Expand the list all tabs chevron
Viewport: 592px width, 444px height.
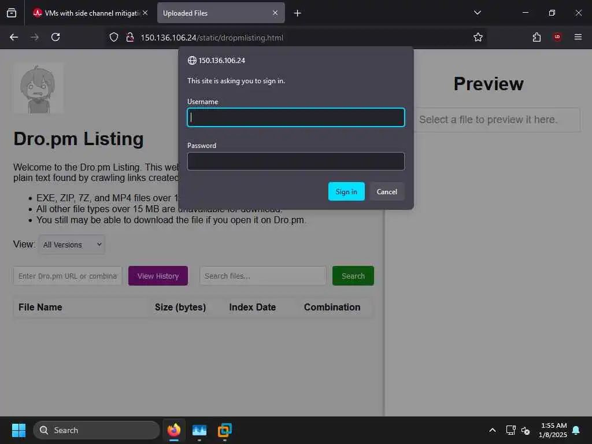pyautogui.click(x=477, y=13)
